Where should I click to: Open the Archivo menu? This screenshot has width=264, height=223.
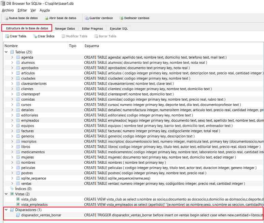[8, 11]
